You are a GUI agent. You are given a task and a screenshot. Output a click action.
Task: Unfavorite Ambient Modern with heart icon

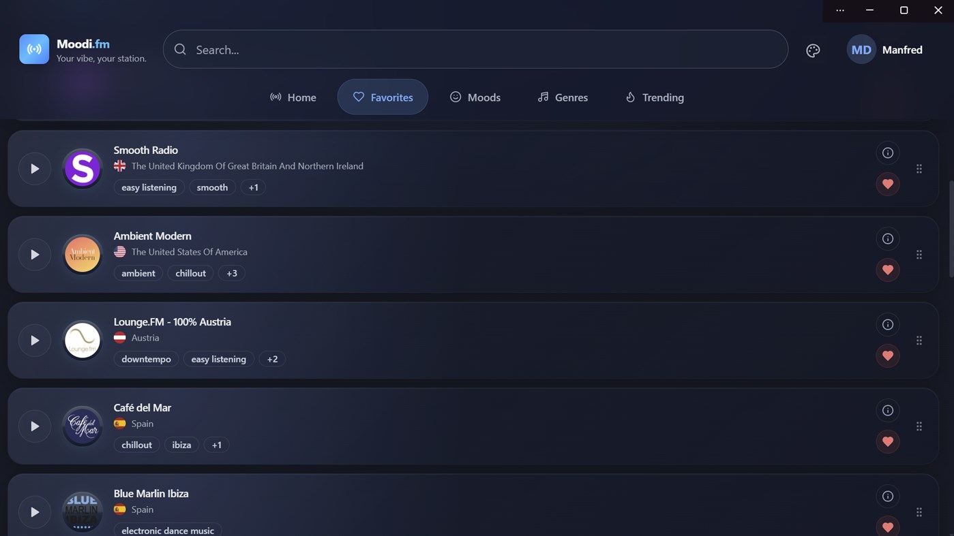[888, 270]
